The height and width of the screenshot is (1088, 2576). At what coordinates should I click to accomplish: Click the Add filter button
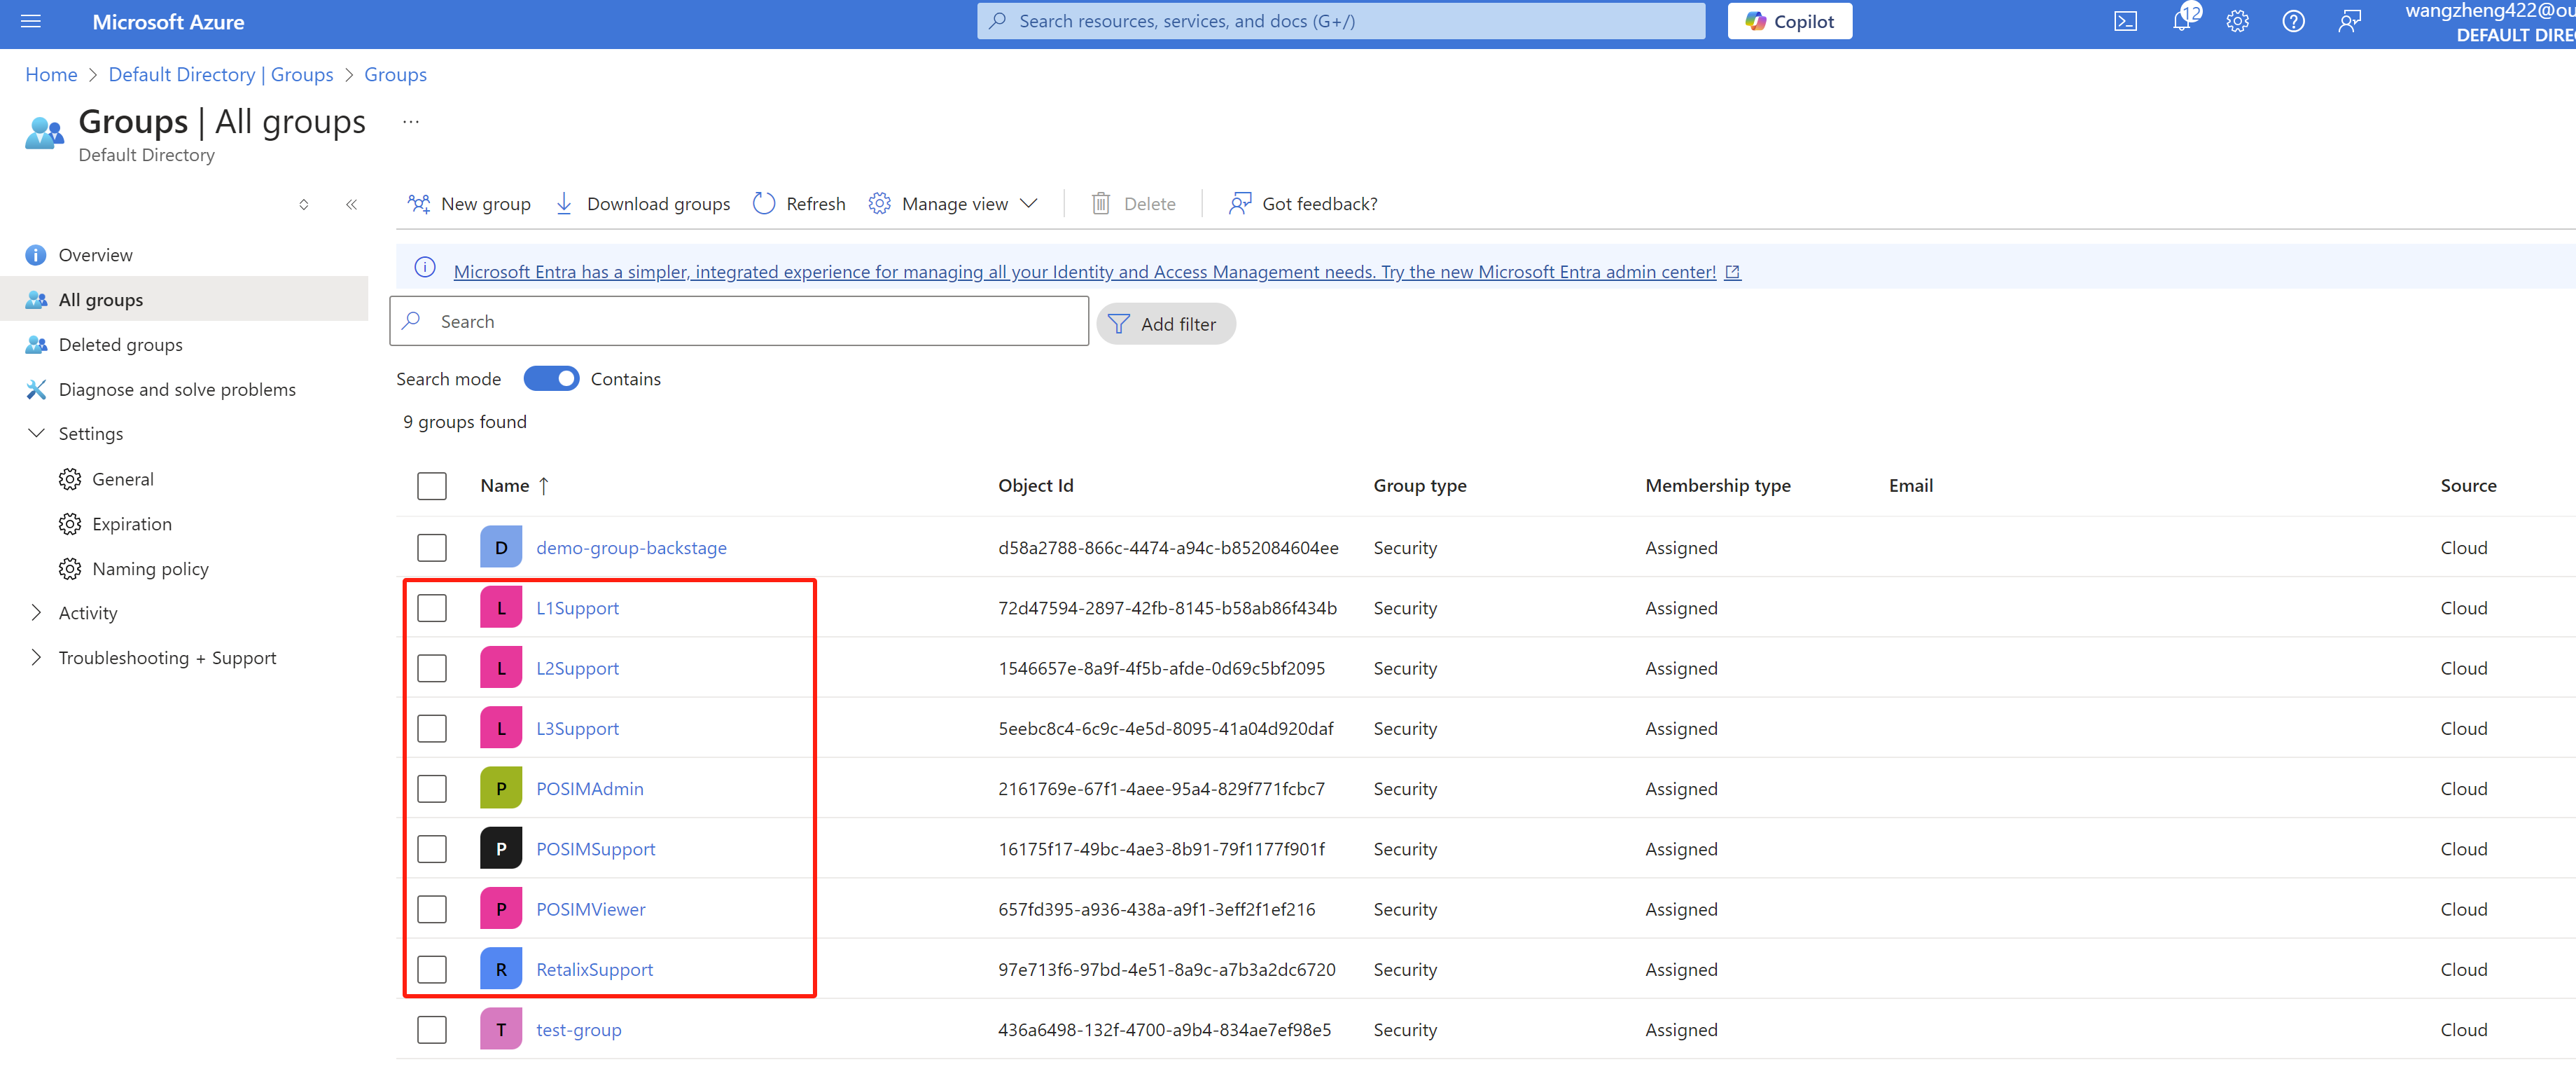1165,323
